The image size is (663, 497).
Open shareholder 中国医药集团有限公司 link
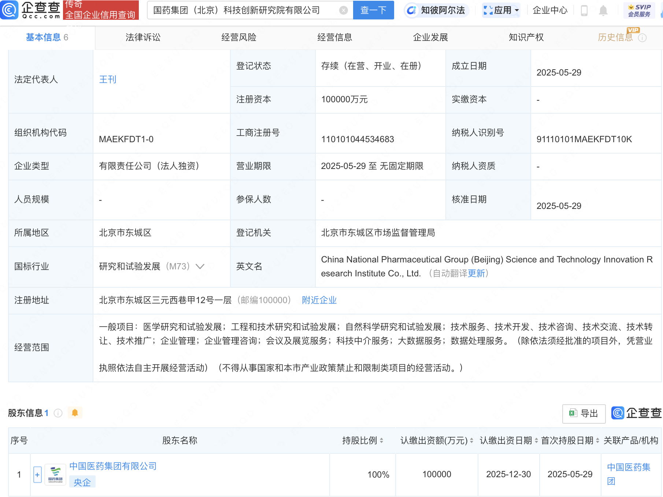[113, 466]
